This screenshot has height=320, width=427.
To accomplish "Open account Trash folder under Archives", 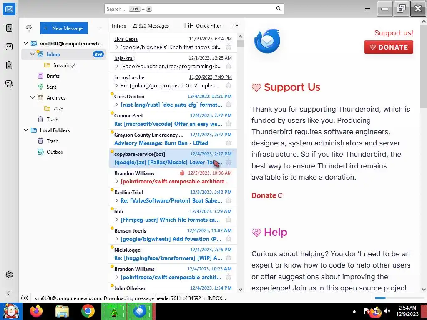I will click(64, 119).
